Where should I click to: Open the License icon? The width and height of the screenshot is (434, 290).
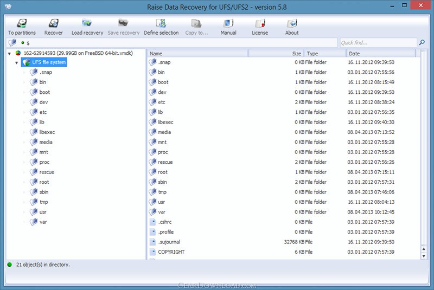click(260, 24)
